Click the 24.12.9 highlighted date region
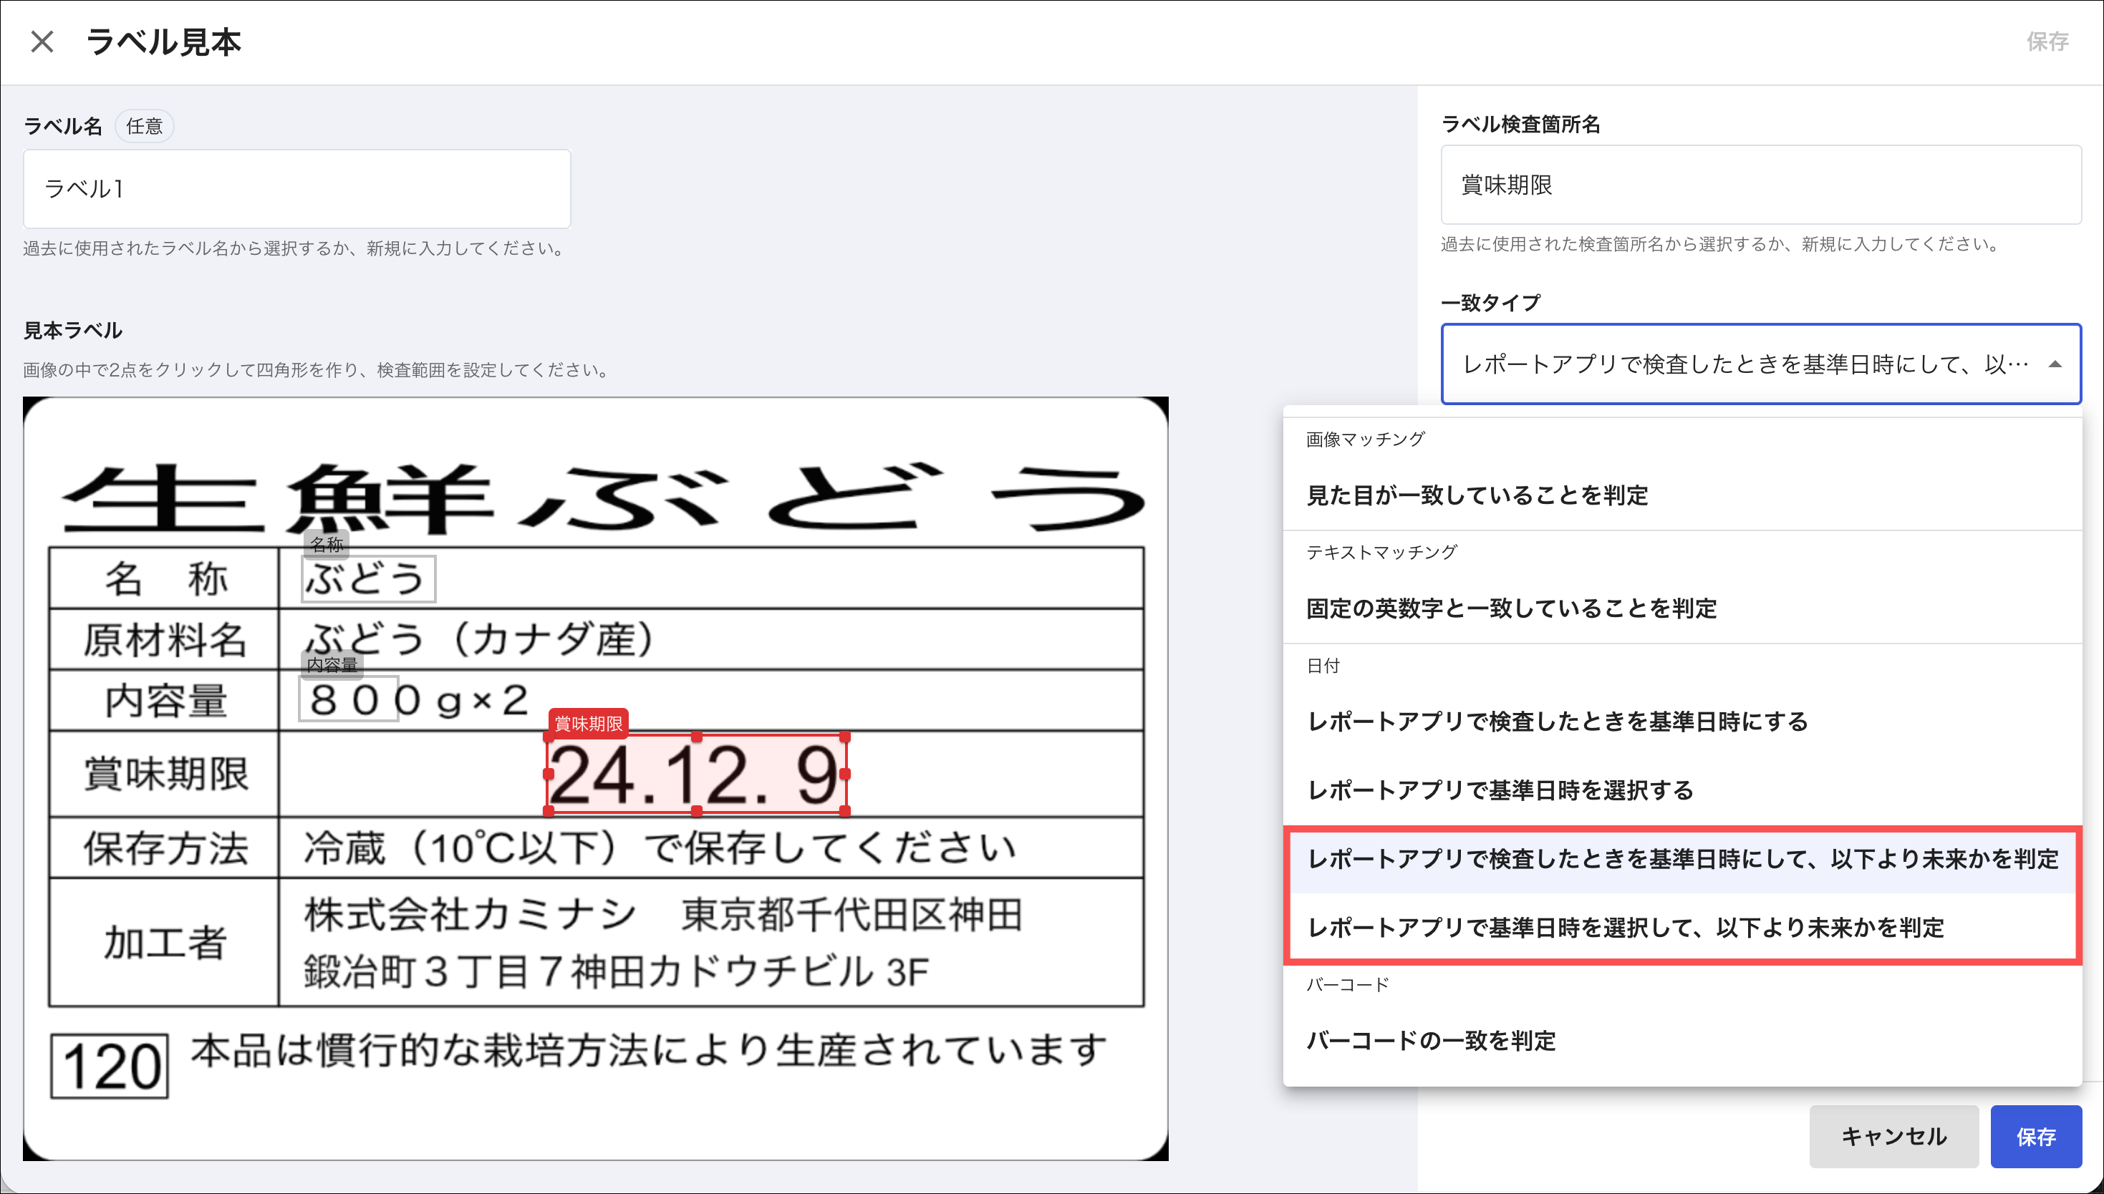The width and height of the screenshot is (2104, 1194). click(x=695, y=774)
